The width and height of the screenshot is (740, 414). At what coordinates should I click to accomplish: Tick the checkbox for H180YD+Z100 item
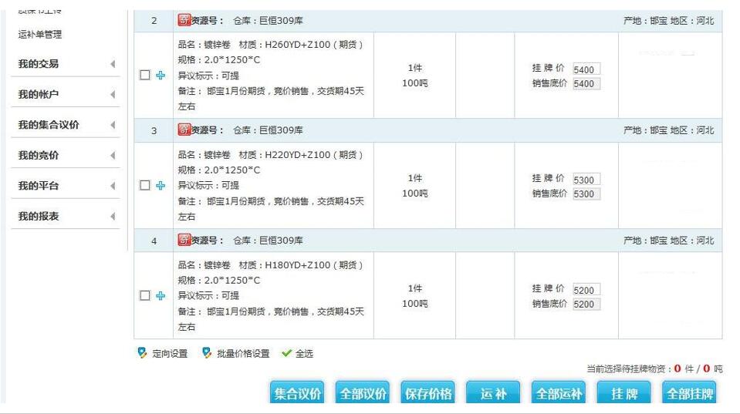pyautogui.click(x=144, y=296)
